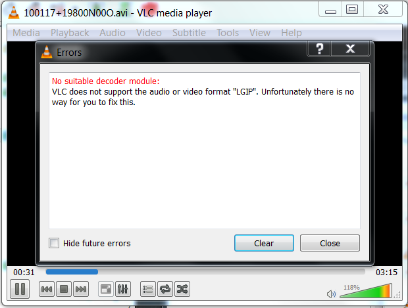Click elapsed time label 00:31

[x=24, y=272]
